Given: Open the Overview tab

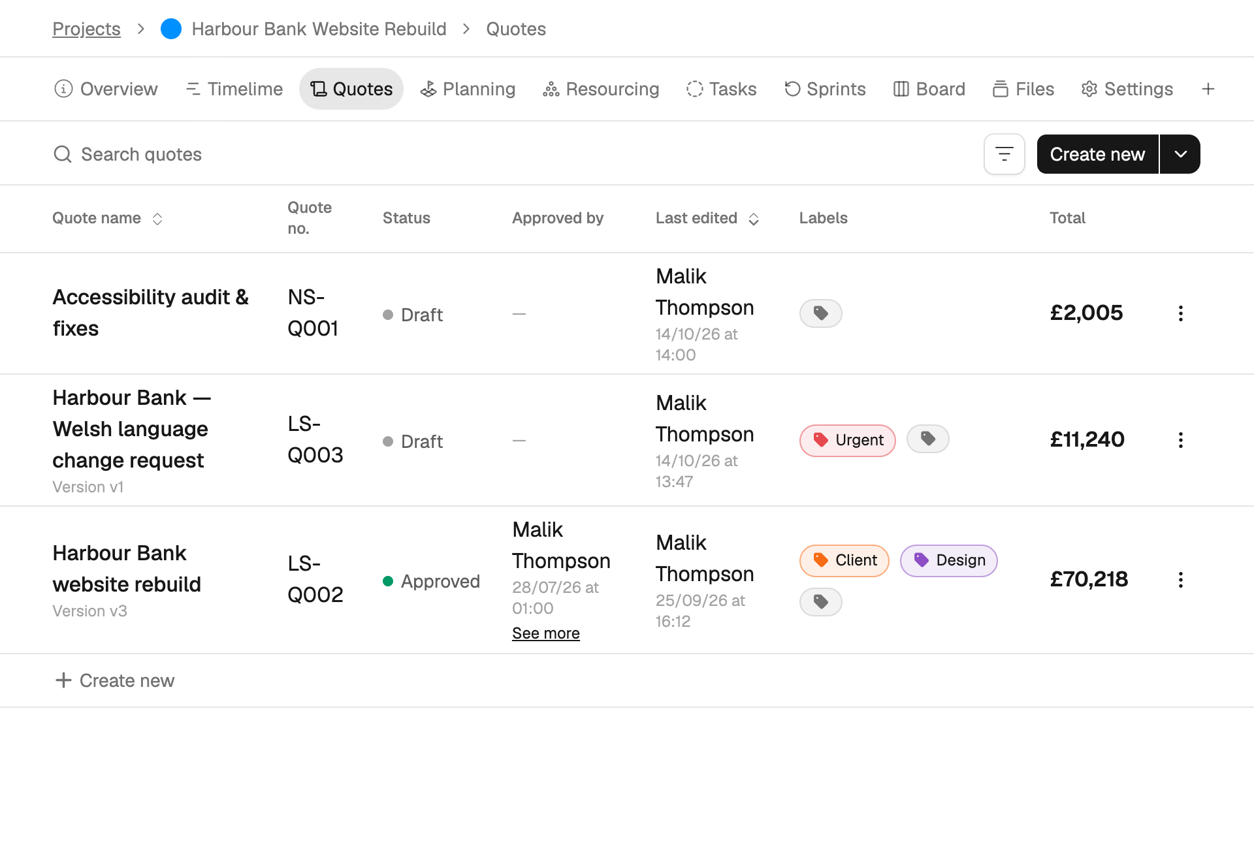Looking at the screenshot, I should pos(106,89).
